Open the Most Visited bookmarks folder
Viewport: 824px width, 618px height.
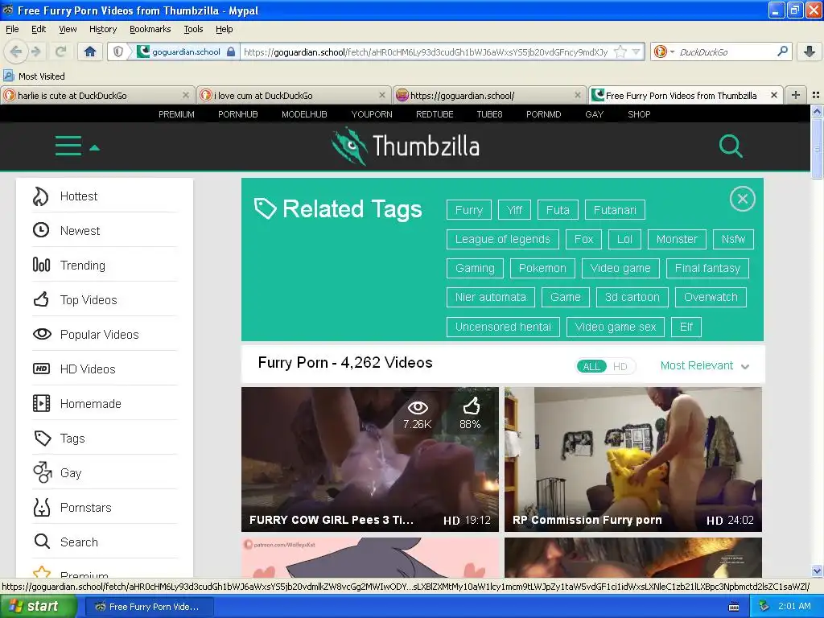tap(34, 76)
